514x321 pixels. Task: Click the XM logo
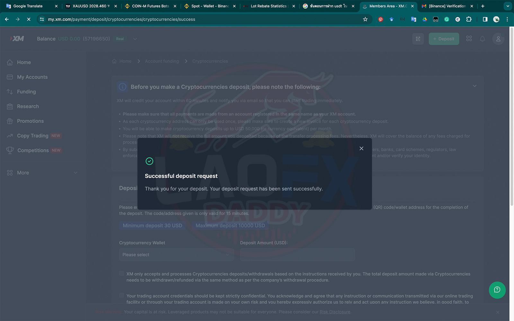[17, 39]
